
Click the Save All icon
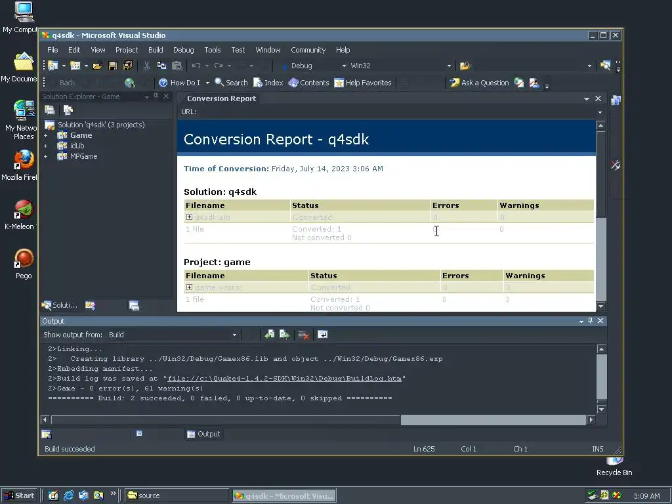point(128,66)
